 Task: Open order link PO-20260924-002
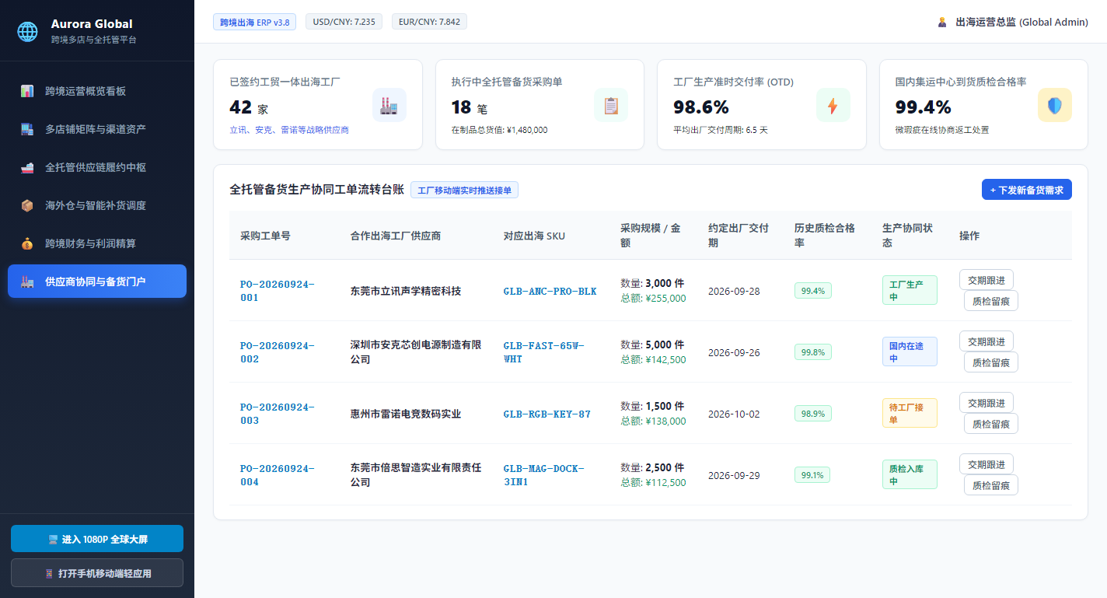tap(278, 352)
